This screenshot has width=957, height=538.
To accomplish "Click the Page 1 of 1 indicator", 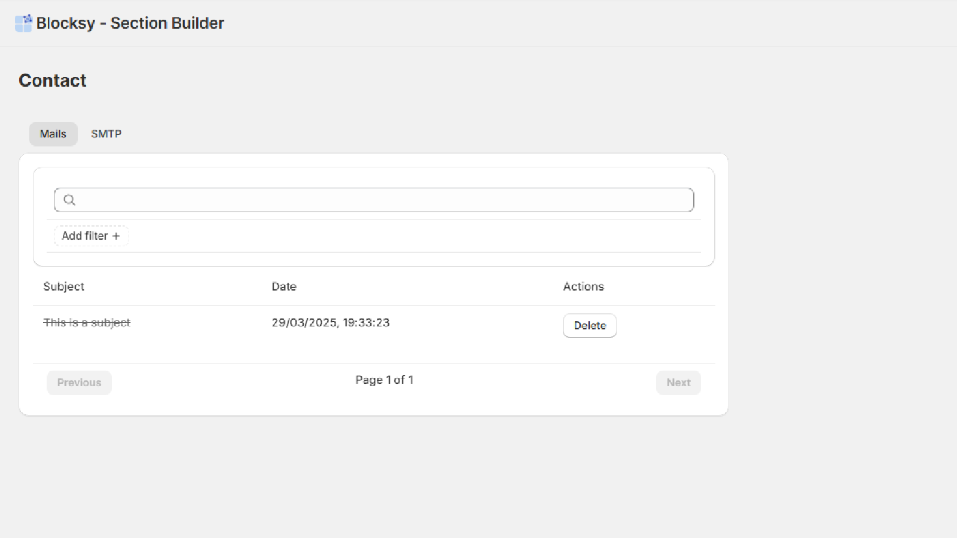I will [384, 380].
